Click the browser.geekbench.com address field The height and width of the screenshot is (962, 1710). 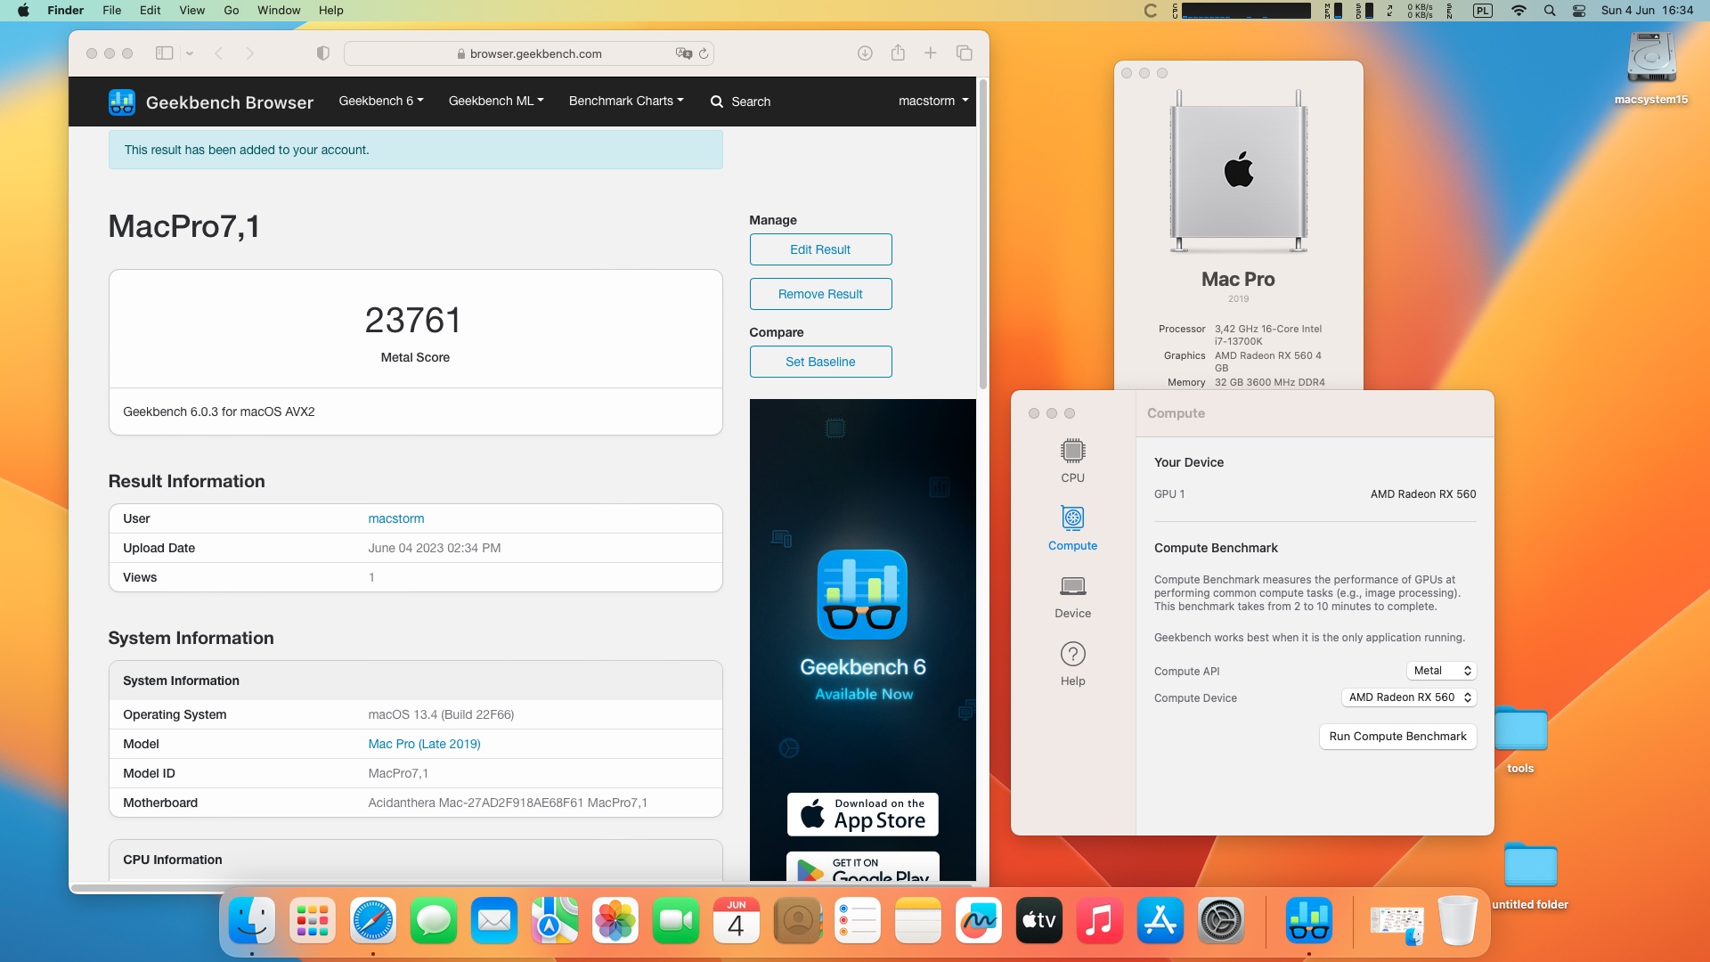click(534, 53)
